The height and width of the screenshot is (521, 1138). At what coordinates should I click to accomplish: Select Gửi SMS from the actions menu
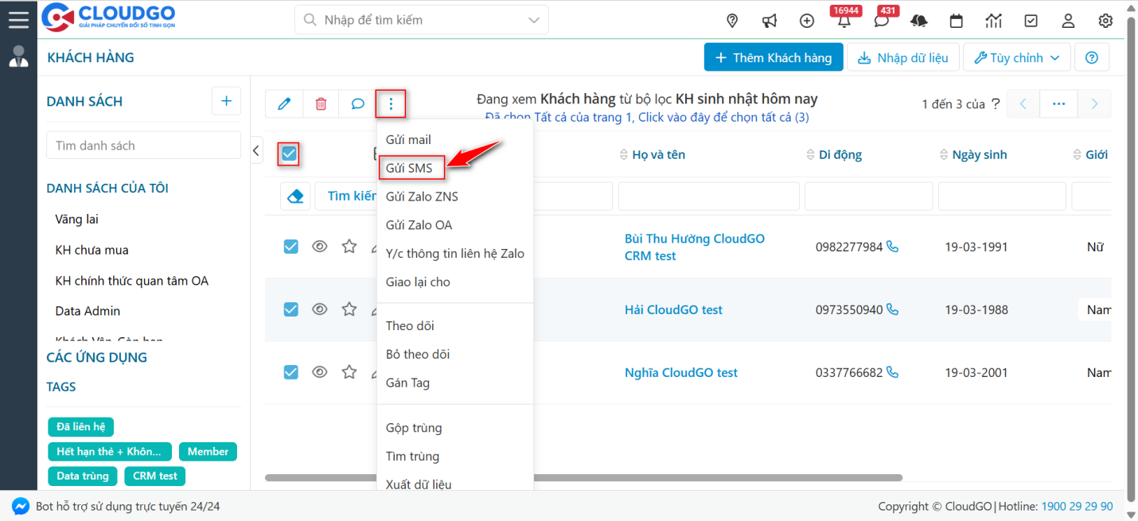pyautogui.click(x=411, y=168)
